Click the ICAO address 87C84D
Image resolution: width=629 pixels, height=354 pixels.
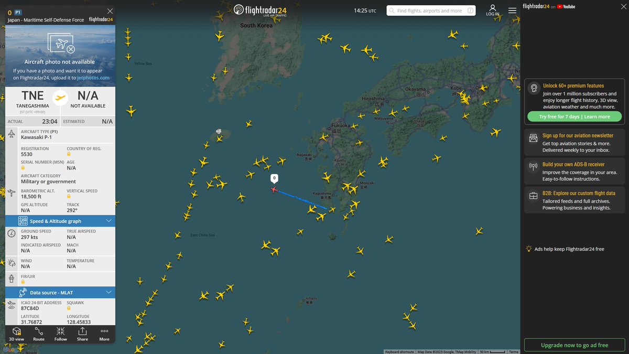tap(31, 308)
